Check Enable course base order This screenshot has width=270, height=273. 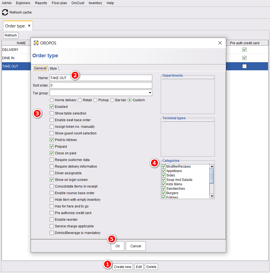tap(52, 193)
